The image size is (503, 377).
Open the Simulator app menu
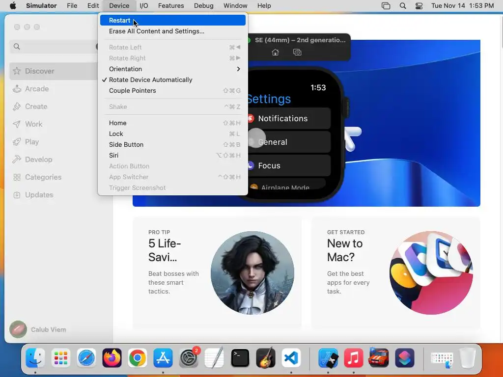point(41,6)
